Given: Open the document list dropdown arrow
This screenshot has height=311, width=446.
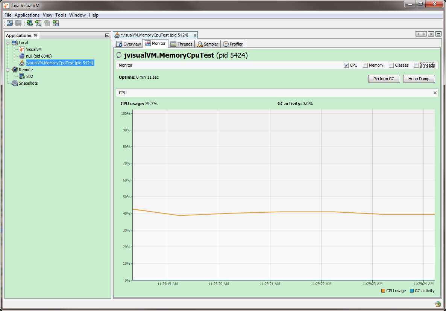Looking at the screenshot, I should (431, 34).
